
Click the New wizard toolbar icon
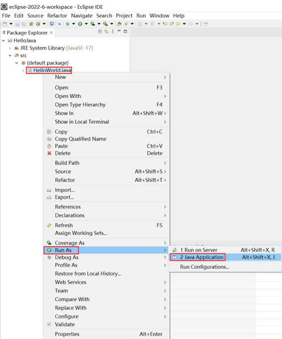click(x=5, y=24)
